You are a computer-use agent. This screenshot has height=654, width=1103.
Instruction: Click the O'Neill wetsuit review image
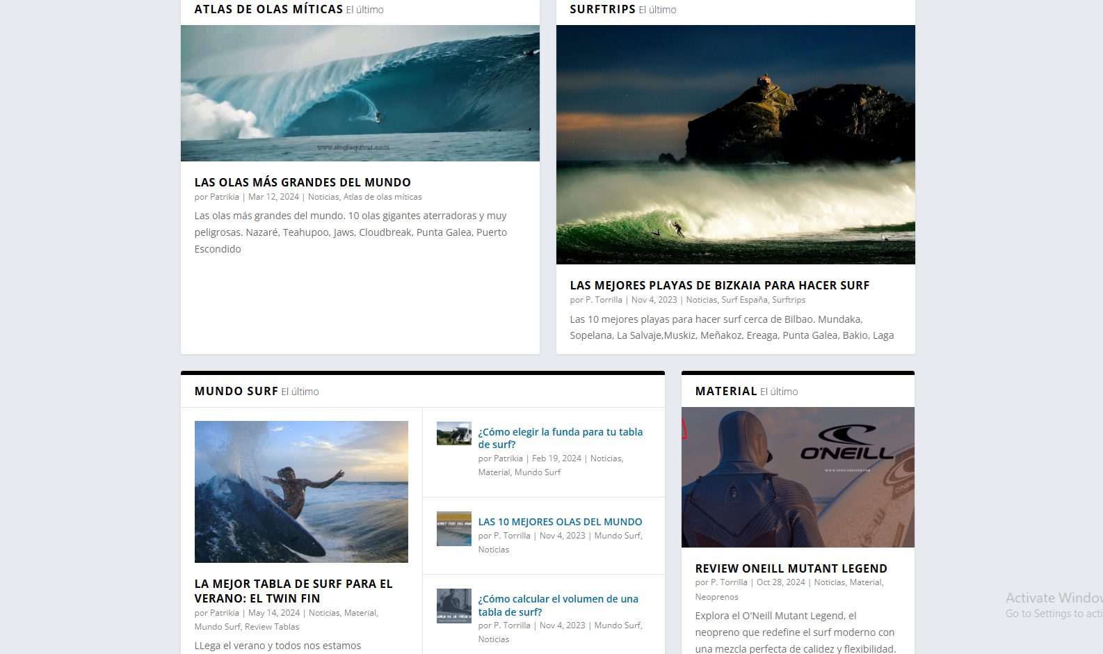point(798,477)
